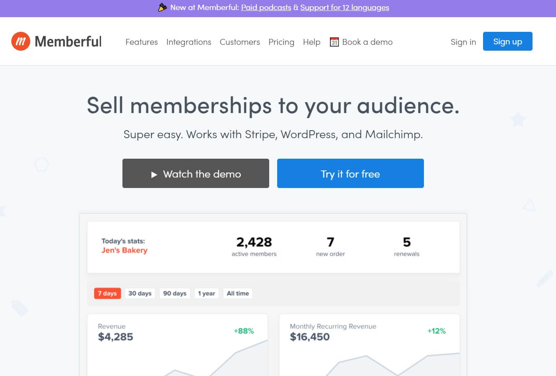Click the blue Sign up button

[x=508, y=41]
